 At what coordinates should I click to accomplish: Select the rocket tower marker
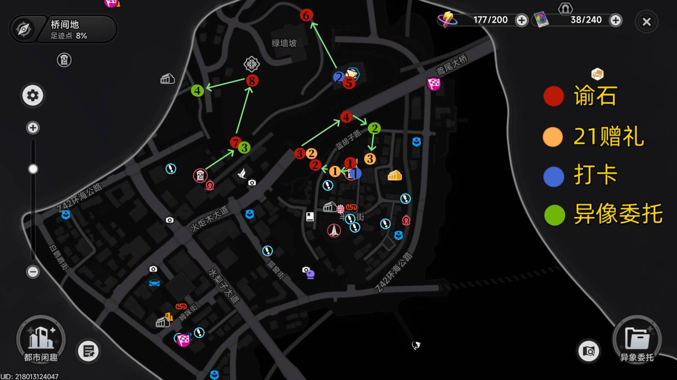click(334, 231)
